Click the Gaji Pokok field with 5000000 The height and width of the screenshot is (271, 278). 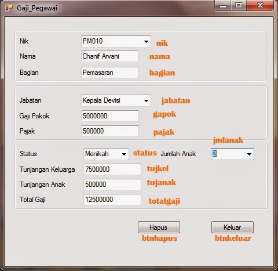110,116
